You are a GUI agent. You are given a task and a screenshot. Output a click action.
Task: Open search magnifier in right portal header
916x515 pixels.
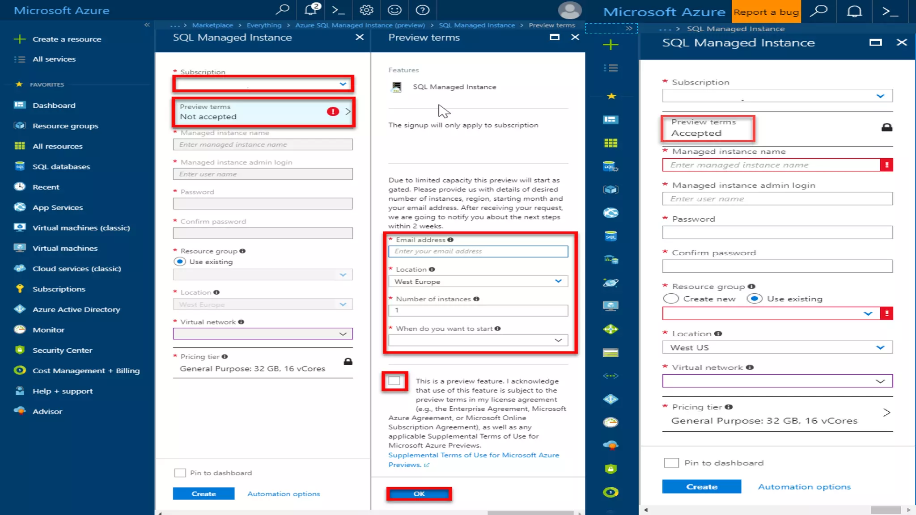(x=818, y=11)
